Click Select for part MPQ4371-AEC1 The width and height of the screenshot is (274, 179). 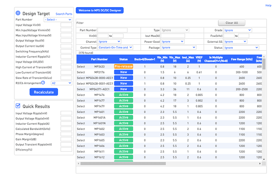click(81, 89)
